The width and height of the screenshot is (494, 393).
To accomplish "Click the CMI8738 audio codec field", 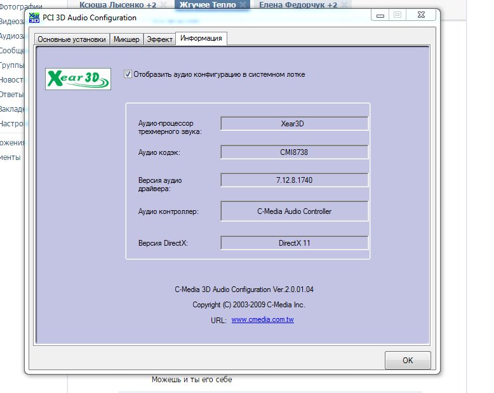I will tap(294, 152).
